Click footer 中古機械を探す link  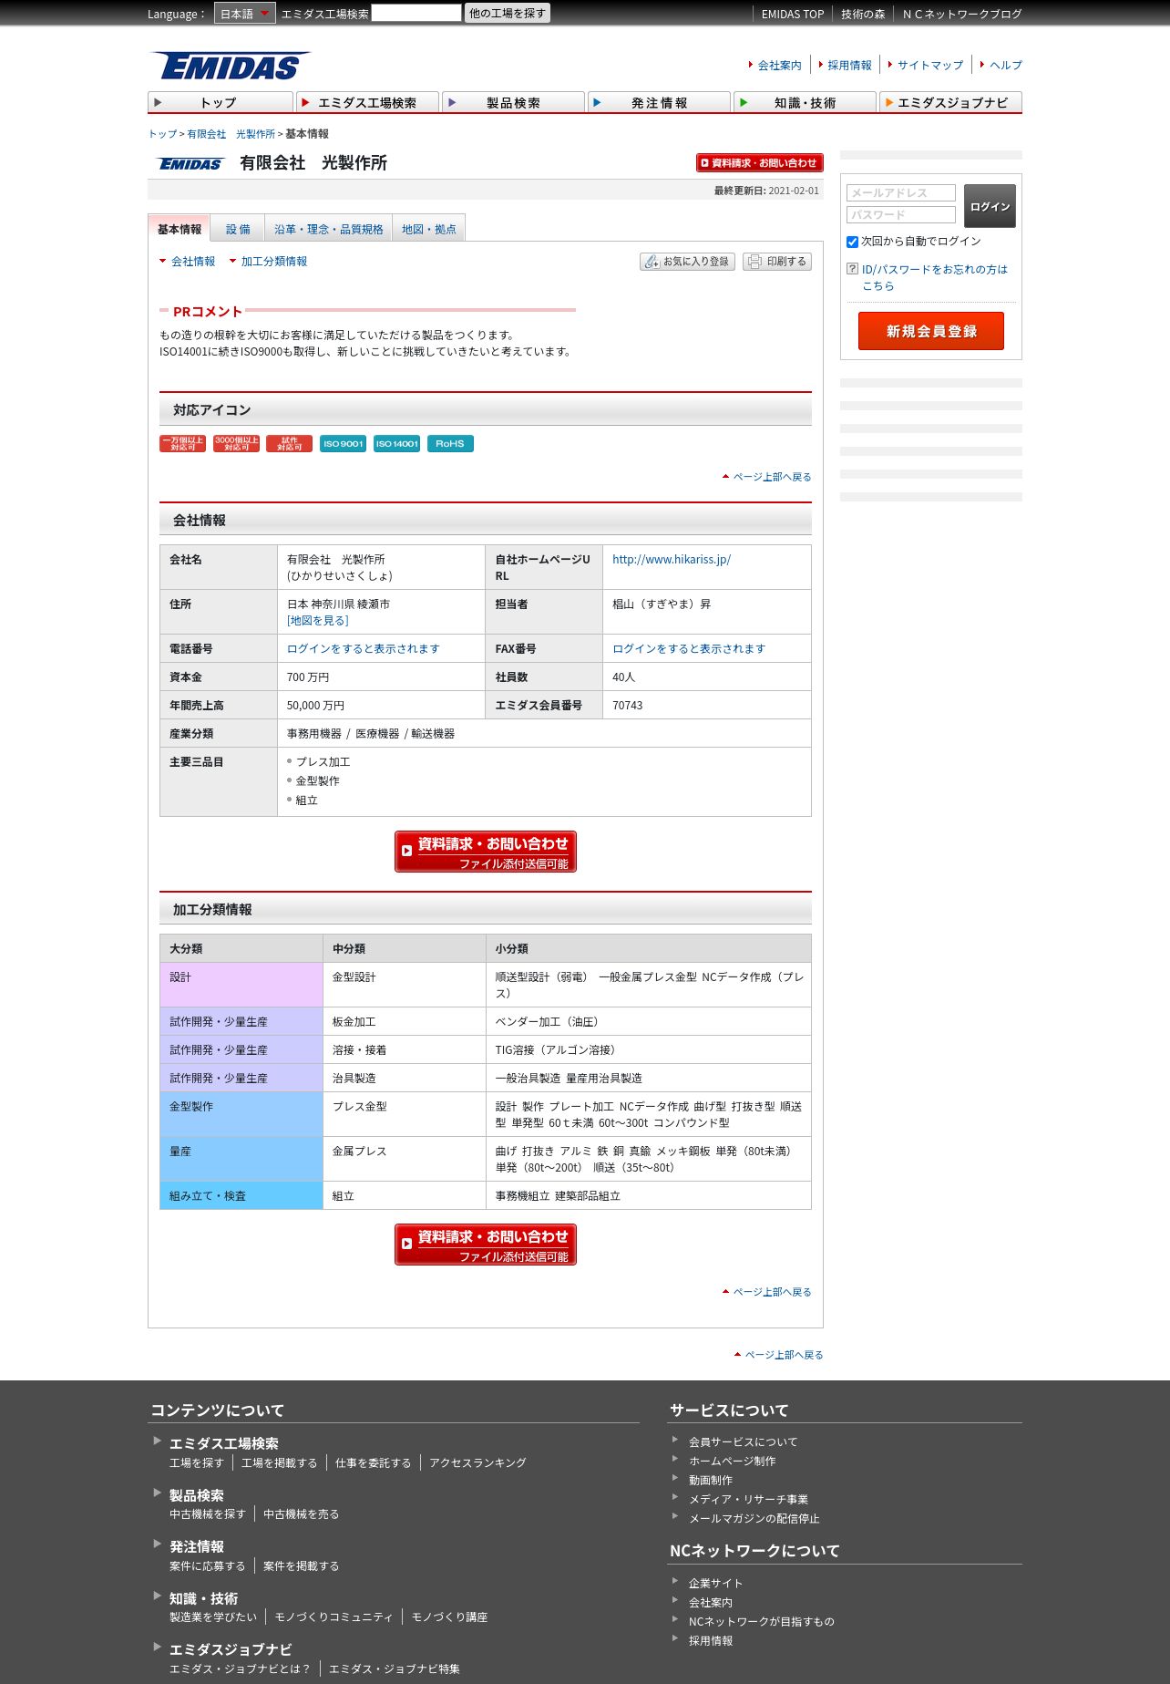pos(208,1514)
